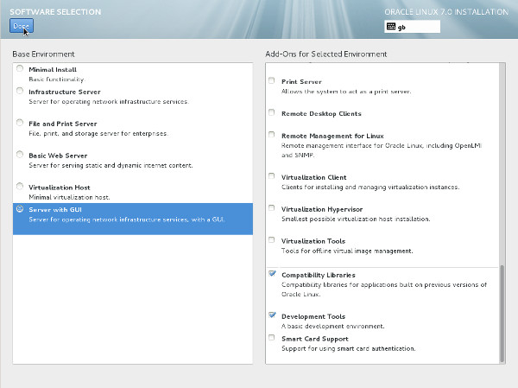The width and height of the screenshot is (518, 388).
Task: Click the add-ons list vertical scrollbar
Action: click(x=502, y=313)
